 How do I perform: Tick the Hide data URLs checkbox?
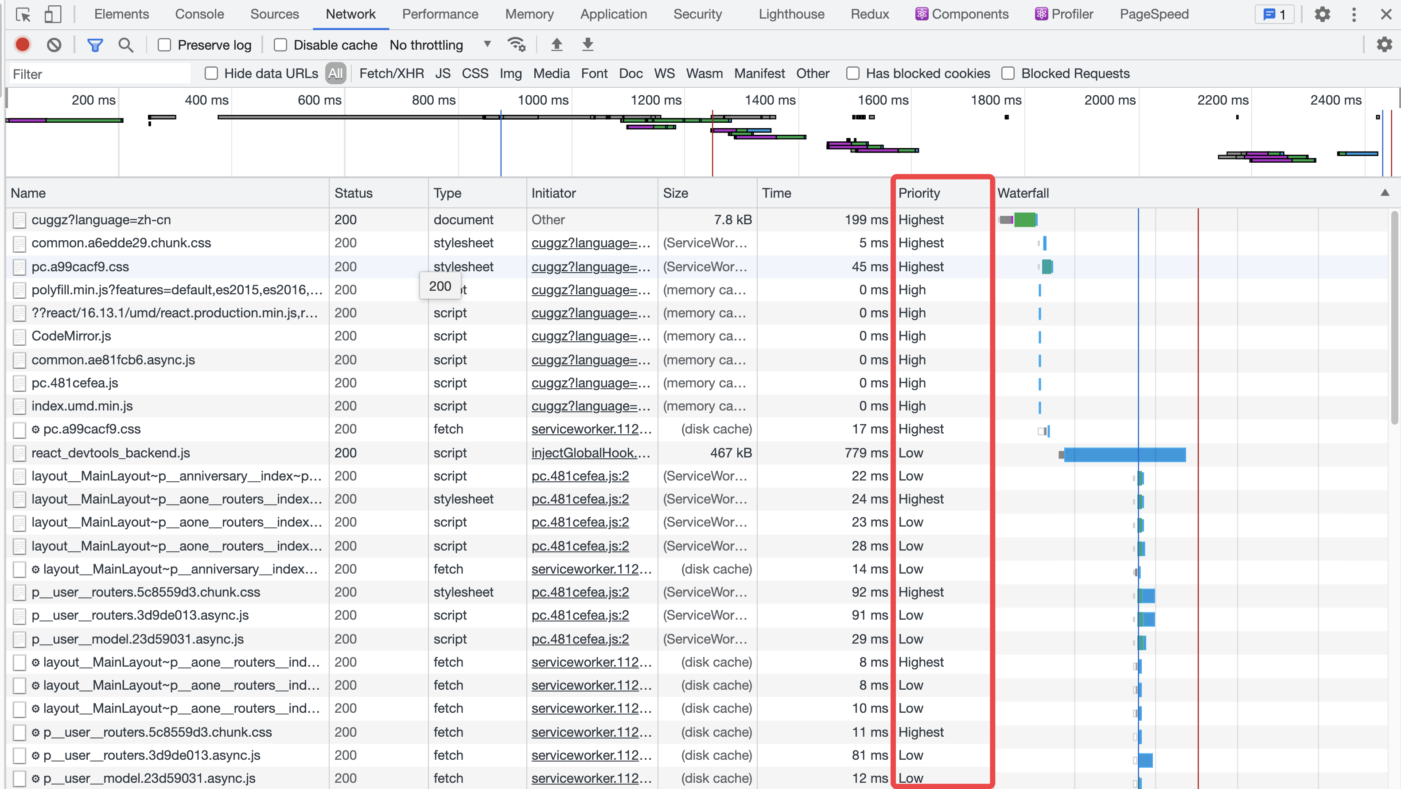click(211, 74)
